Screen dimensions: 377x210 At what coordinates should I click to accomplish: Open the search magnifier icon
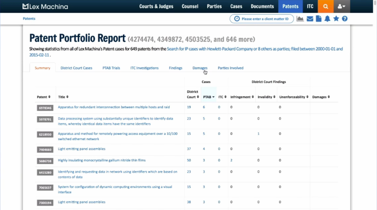326,7
